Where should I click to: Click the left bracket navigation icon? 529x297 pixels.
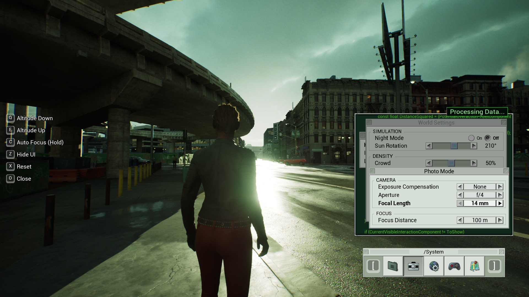coord(373,266)
